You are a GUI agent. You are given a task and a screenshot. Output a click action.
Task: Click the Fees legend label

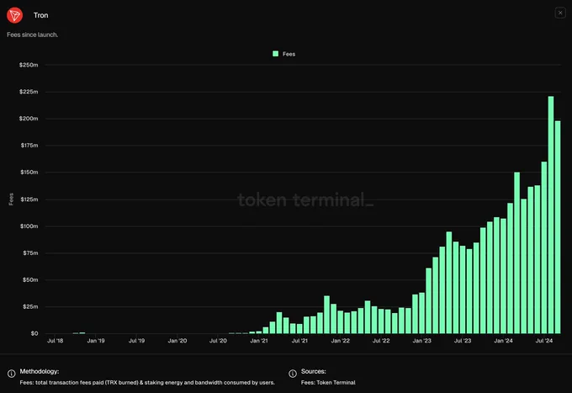[x=289, y=54]
